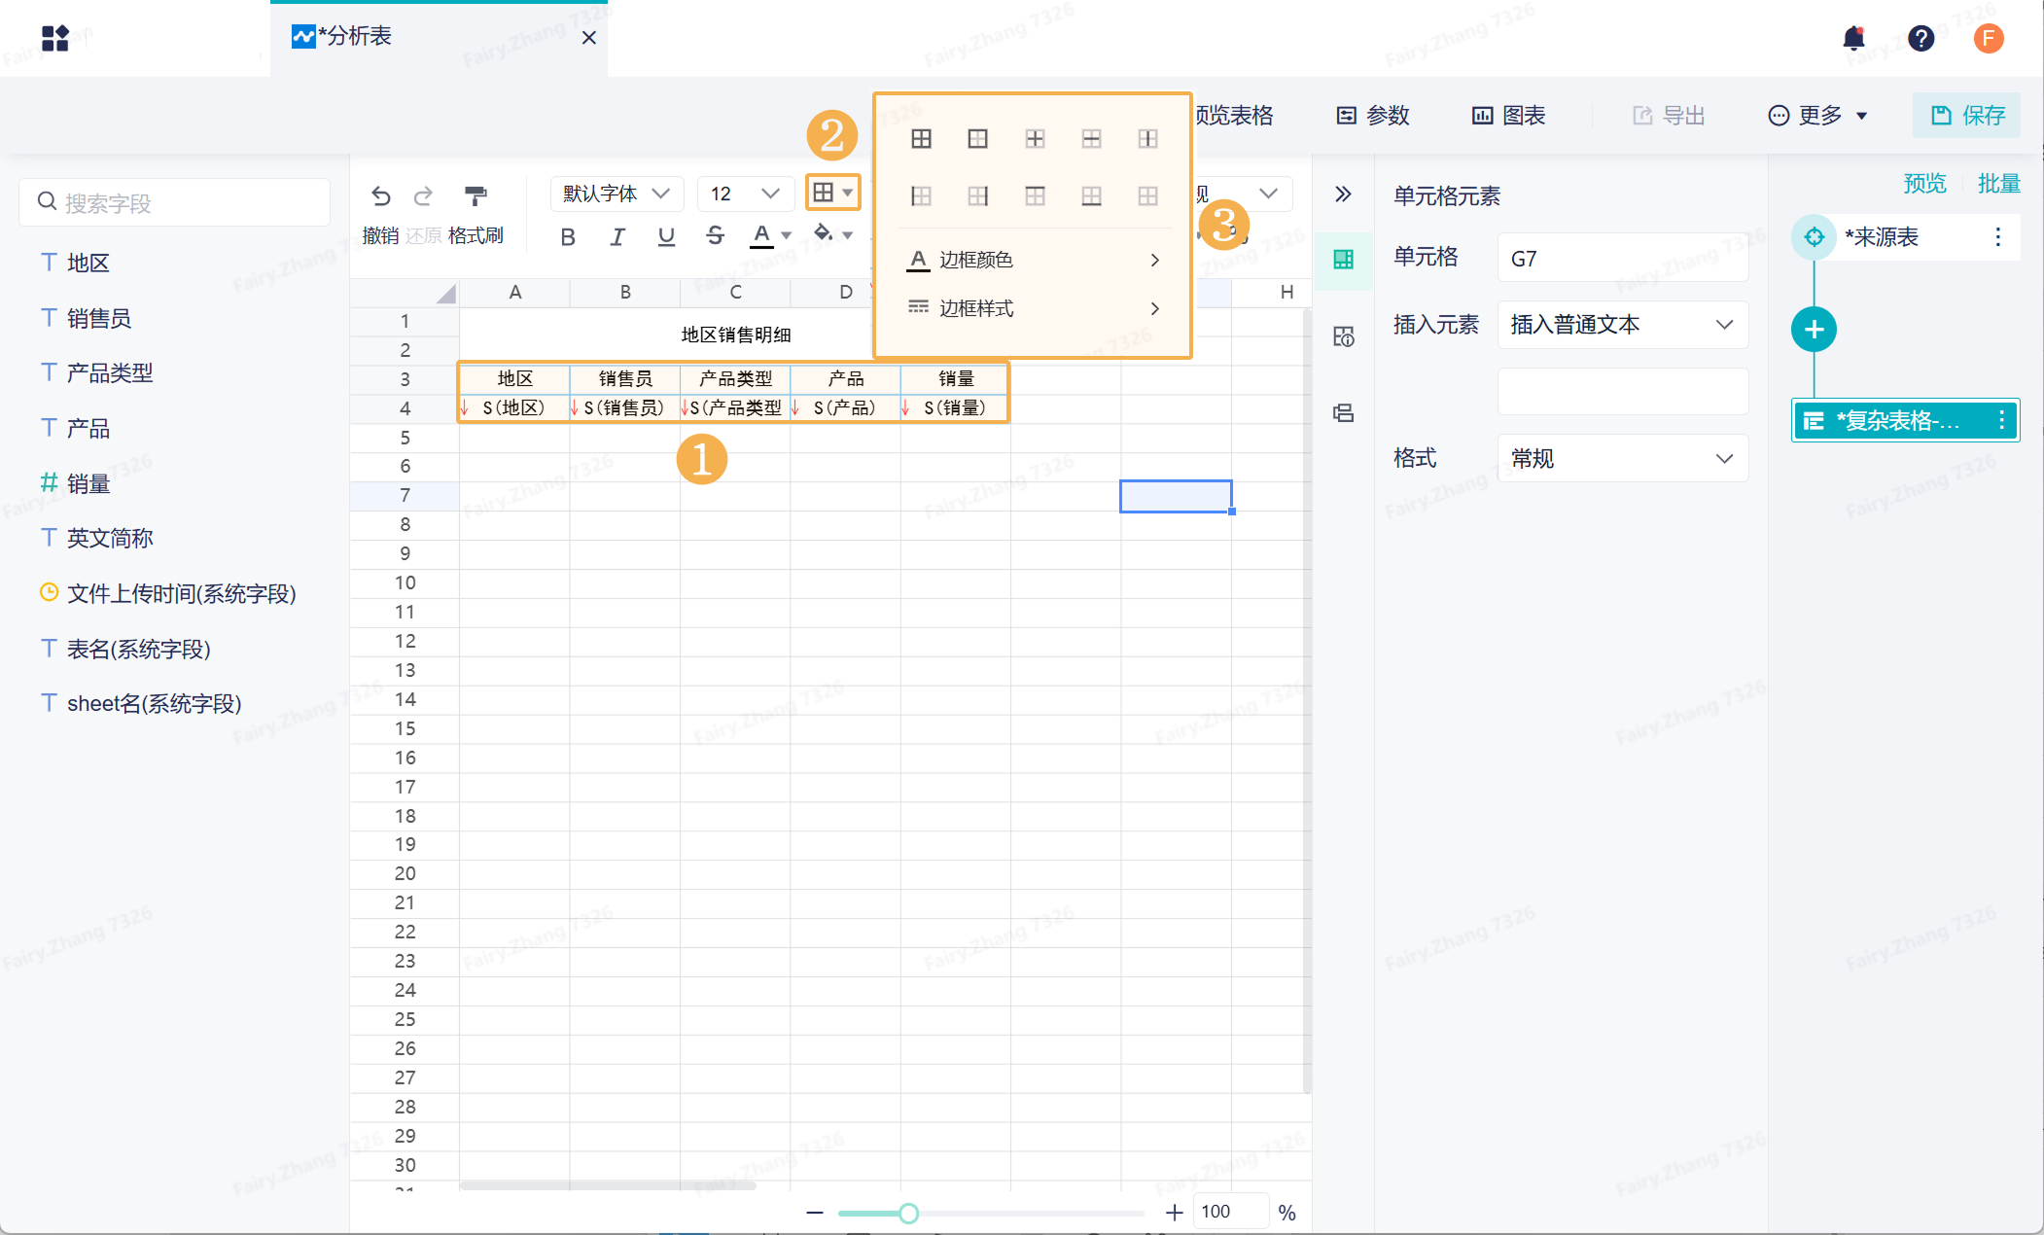Toggle italic formatting
Image resolution: width=2044 pixels, height=1235 pixels.
(617, 236)
